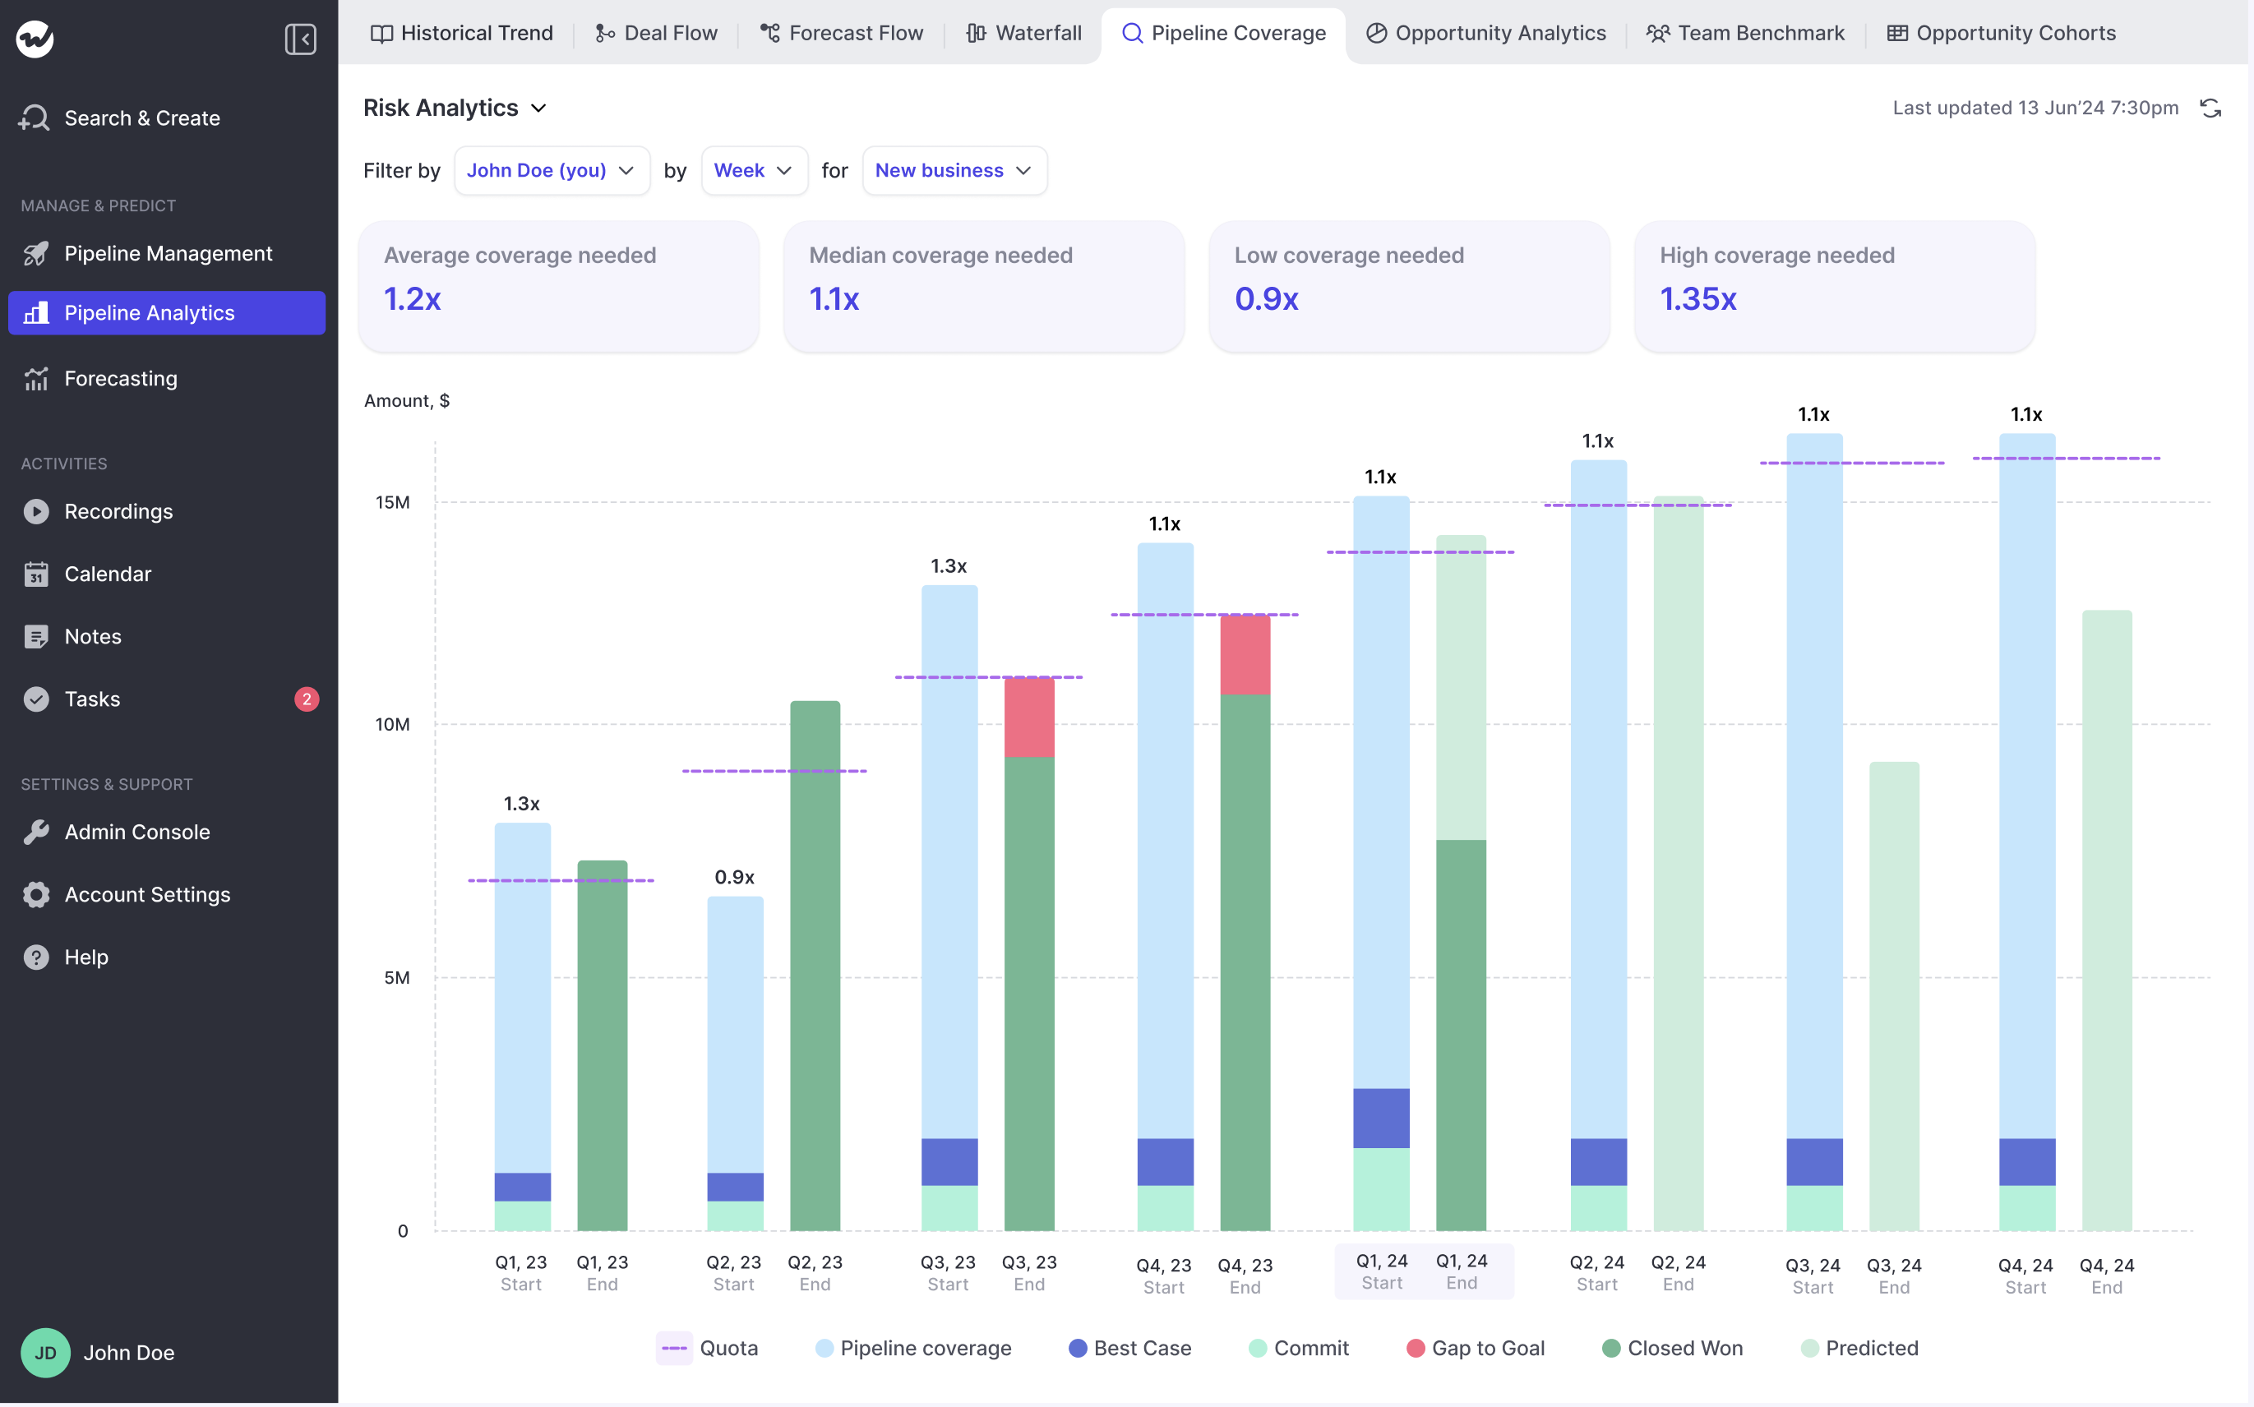Click the Q4, 24 End Predicted bar
The height and width of the screenshot is (1407, 2254).
(x=2107, y=920)
